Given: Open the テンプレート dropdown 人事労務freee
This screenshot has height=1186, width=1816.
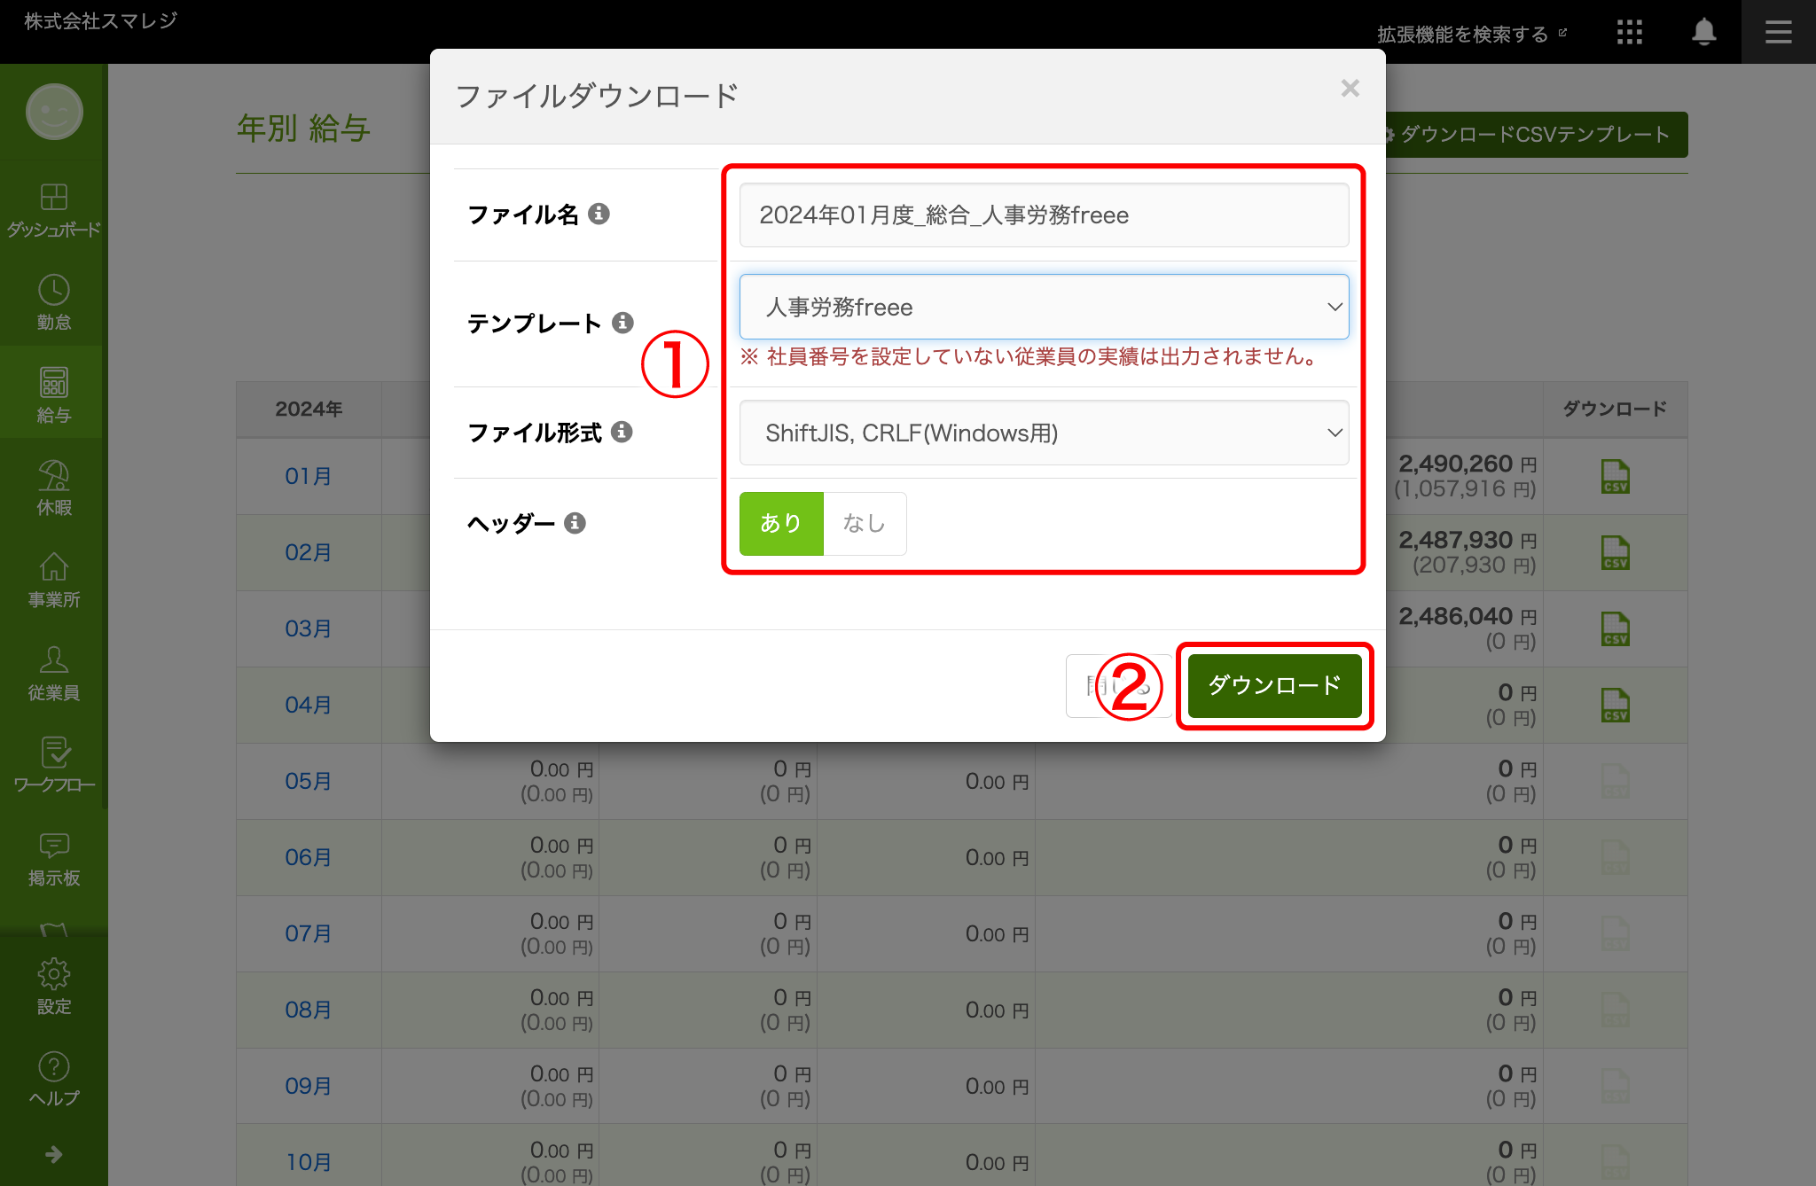Looking at the screenshot, I should point(1044,307).
